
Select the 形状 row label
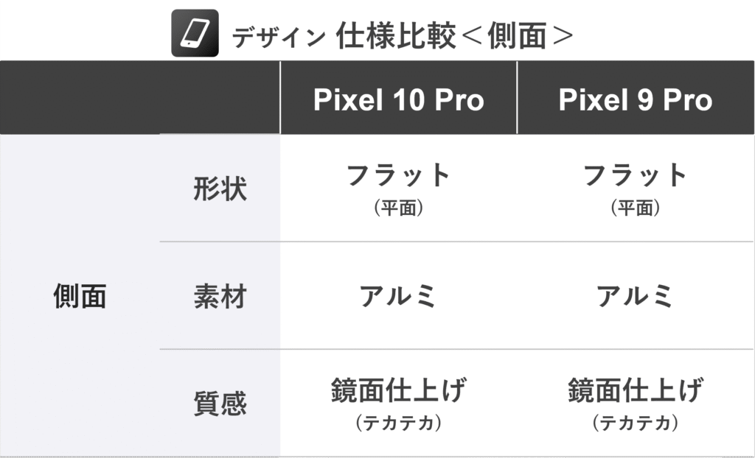pyautogui.click(x=220, y=189)
